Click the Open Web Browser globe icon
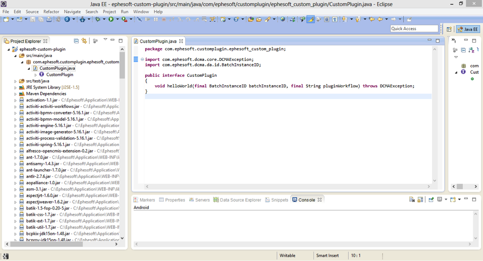The height and width of the screenshot is (261, 483). click(x=282, y=19)
